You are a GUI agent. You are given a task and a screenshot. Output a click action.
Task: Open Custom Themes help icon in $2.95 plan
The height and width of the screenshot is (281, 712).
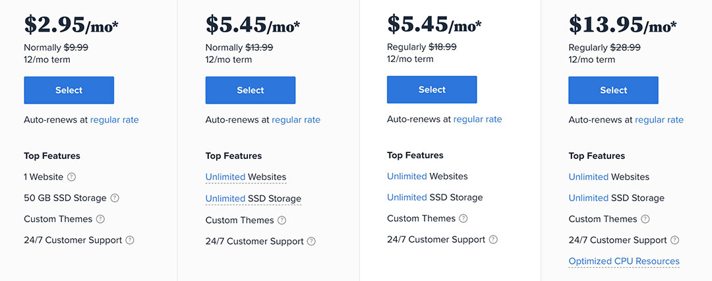click(x=100, y=219)
